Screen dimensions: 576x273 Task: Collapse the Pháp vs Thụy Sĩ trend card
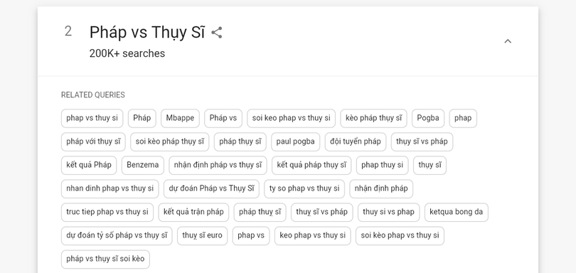click(508, 41)
